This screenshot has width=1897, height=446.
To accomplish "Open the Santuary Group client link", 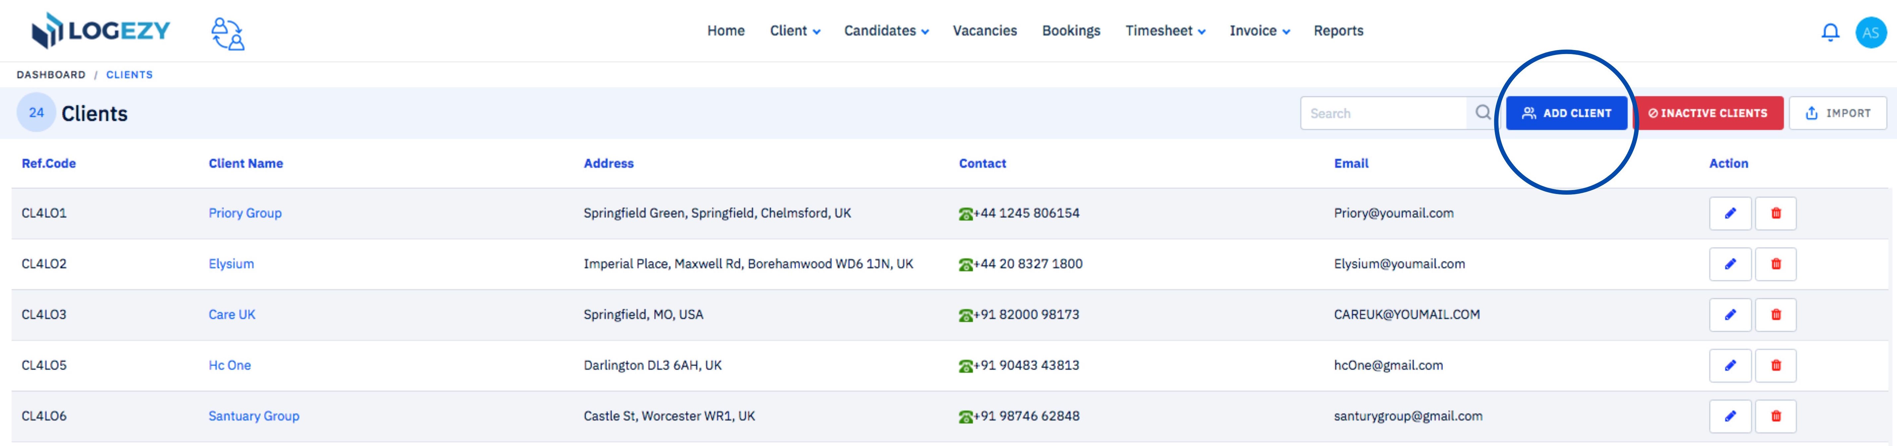I will point(254,416).
